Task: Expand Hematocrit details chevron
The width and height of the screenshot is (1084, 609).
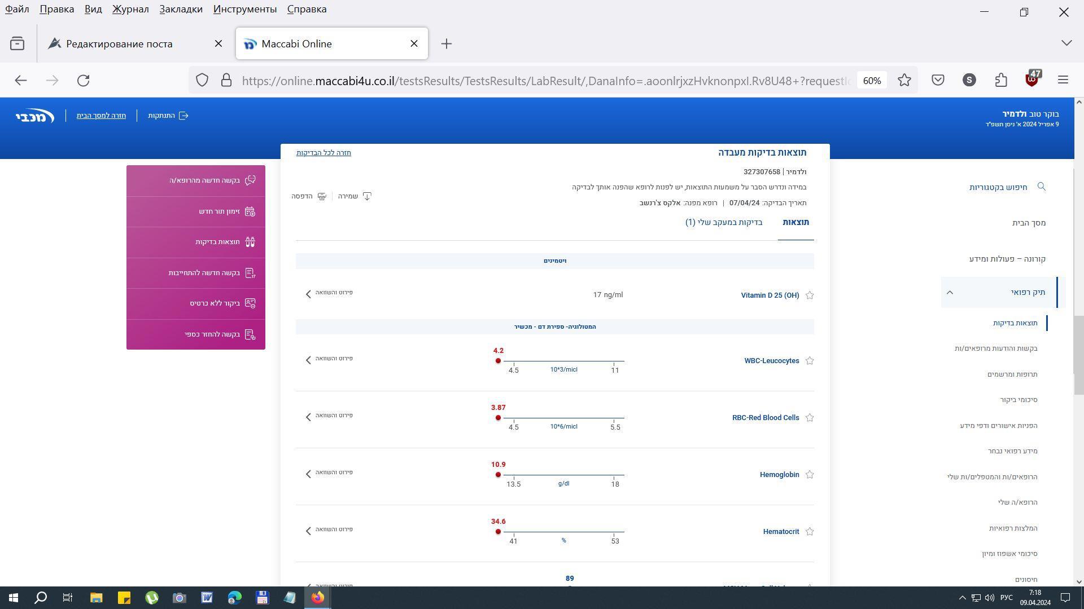Action: pyautogui.click(x=308, y=531)
